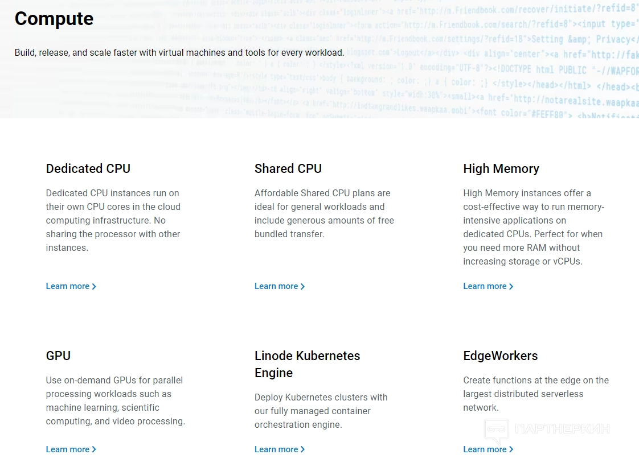Click the EdgeWorkers heading
Image resolution: width=639 pixels, height=475 pixels.
tap(501, 356)
